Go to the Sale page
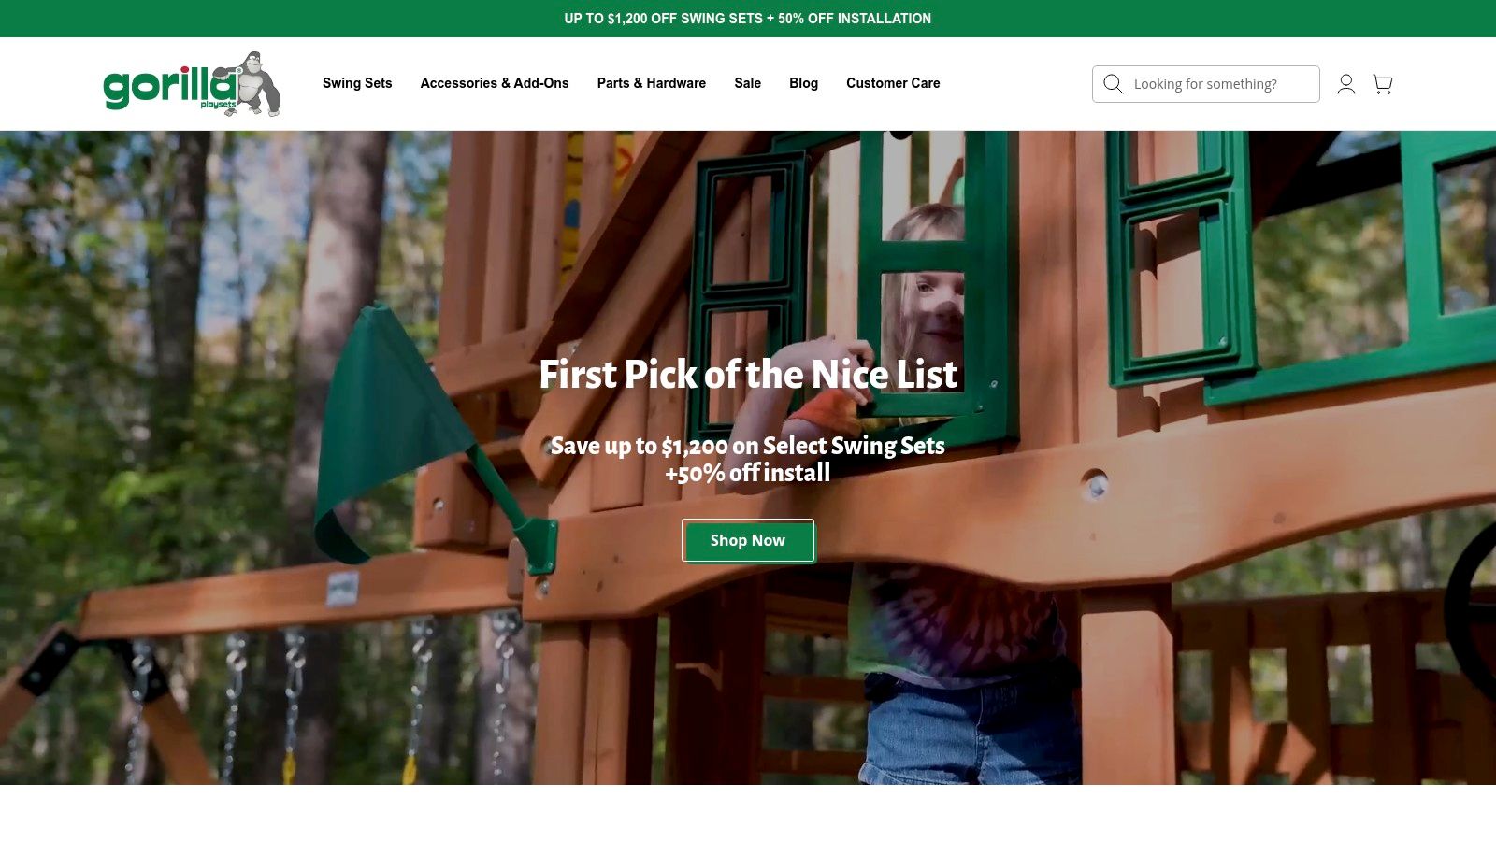Image resolution: width=1496 pixels, height=841 pixels. (x=748, y=83)
